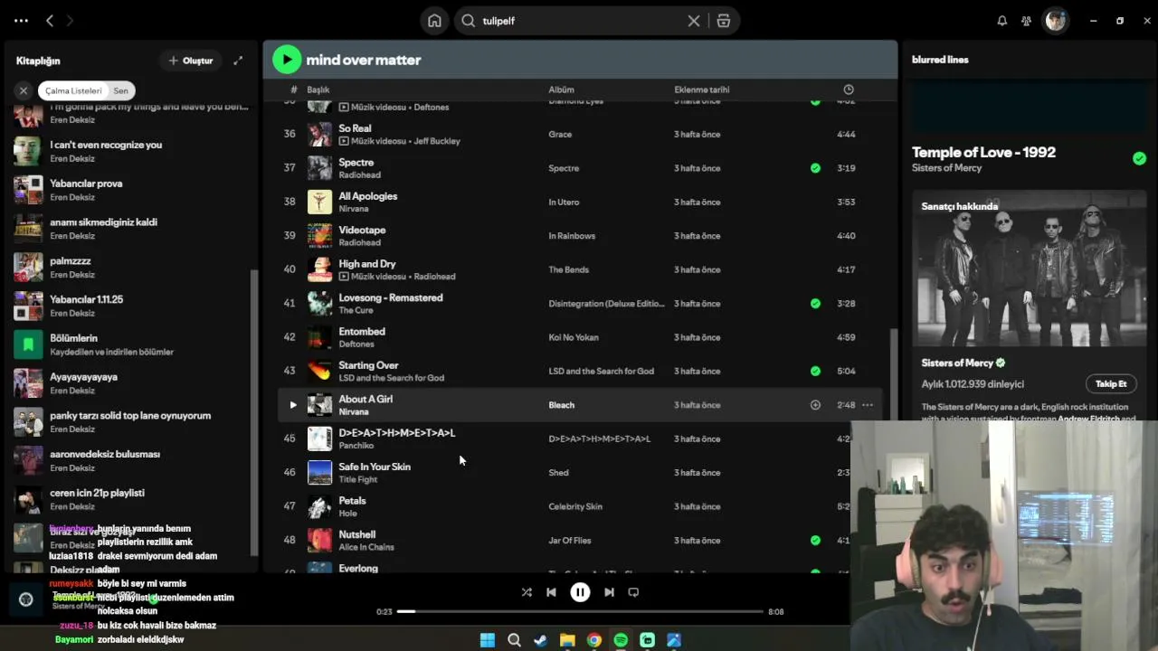
Task: Toggle saved checkmark for 'Lovesong - Remastered'
Action: pos(815,304)
